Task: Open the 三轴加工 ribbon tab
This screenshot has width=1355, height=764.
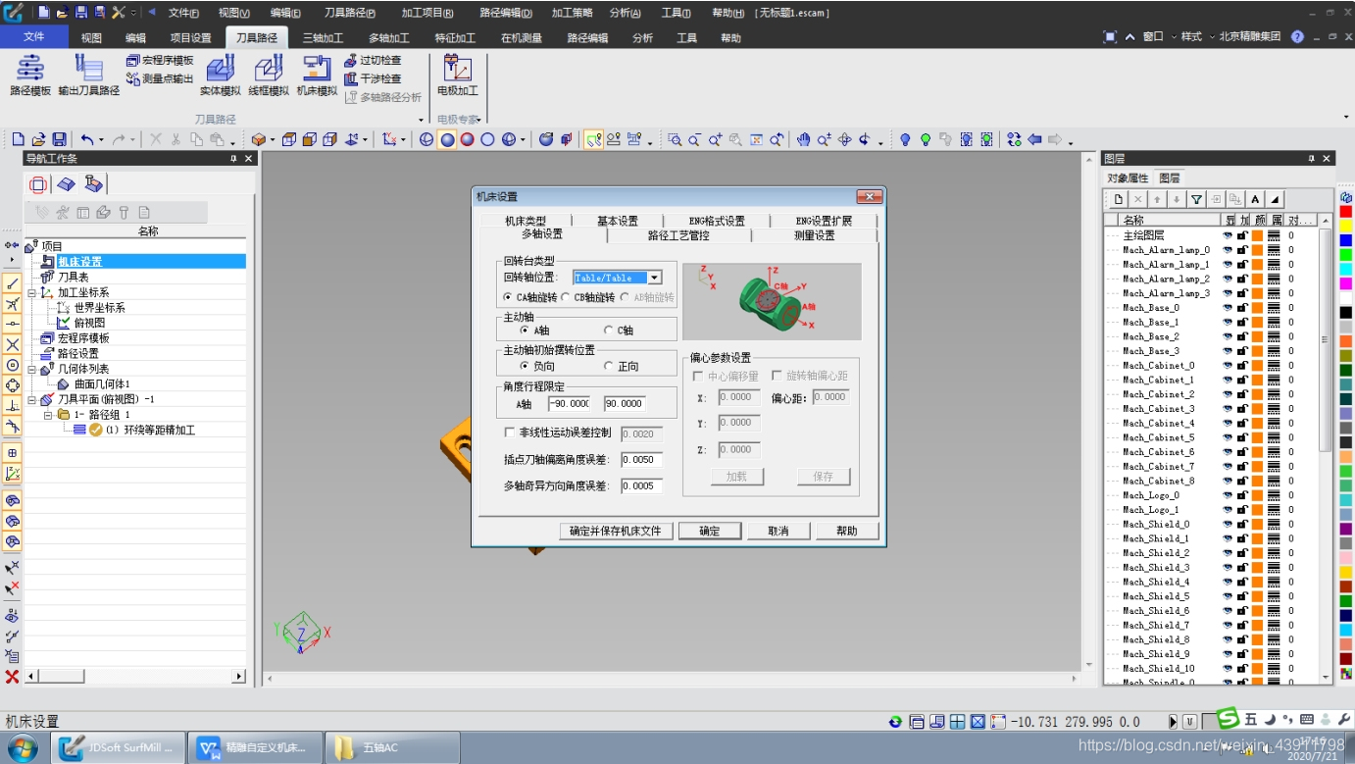Action: [x=323, y=38]
